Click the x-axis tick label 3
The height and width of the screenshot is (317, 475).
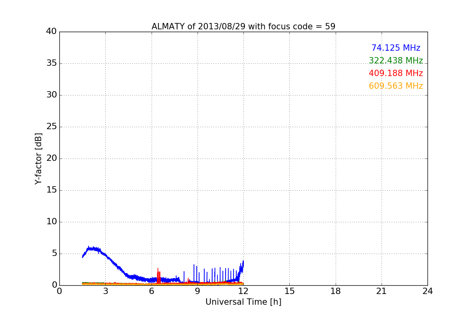click(105, 291)
